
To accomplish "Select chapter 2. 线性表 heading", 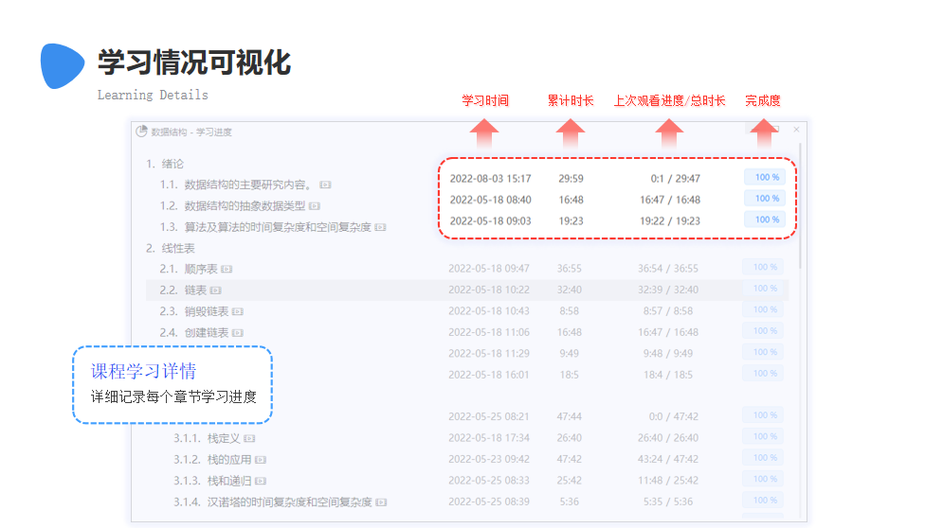I will click(x=171, y=248).
